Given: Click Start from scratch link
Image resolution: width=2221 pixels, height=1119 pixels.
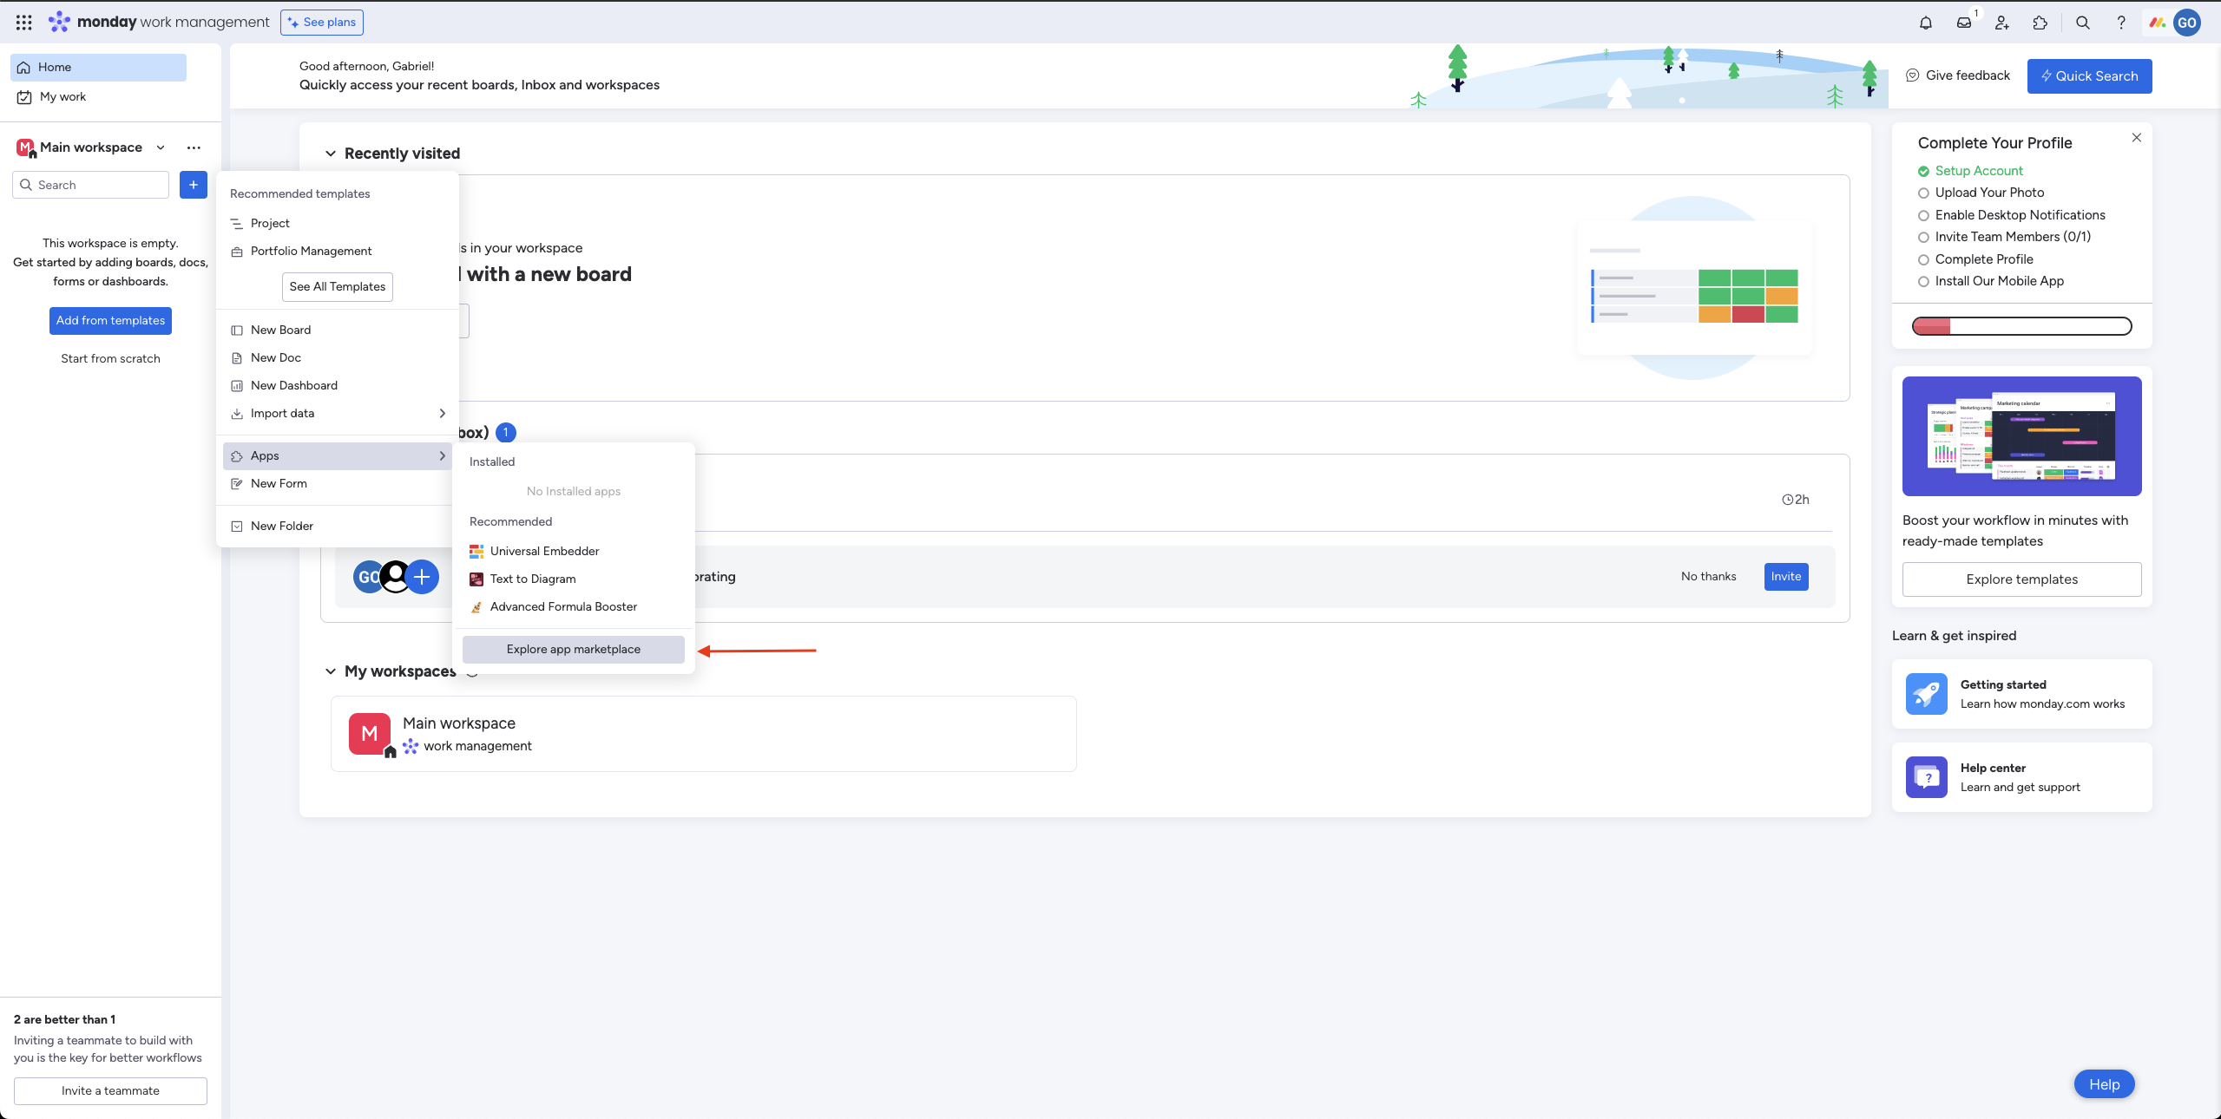Looking at the screenshot, I should (110, 359).
